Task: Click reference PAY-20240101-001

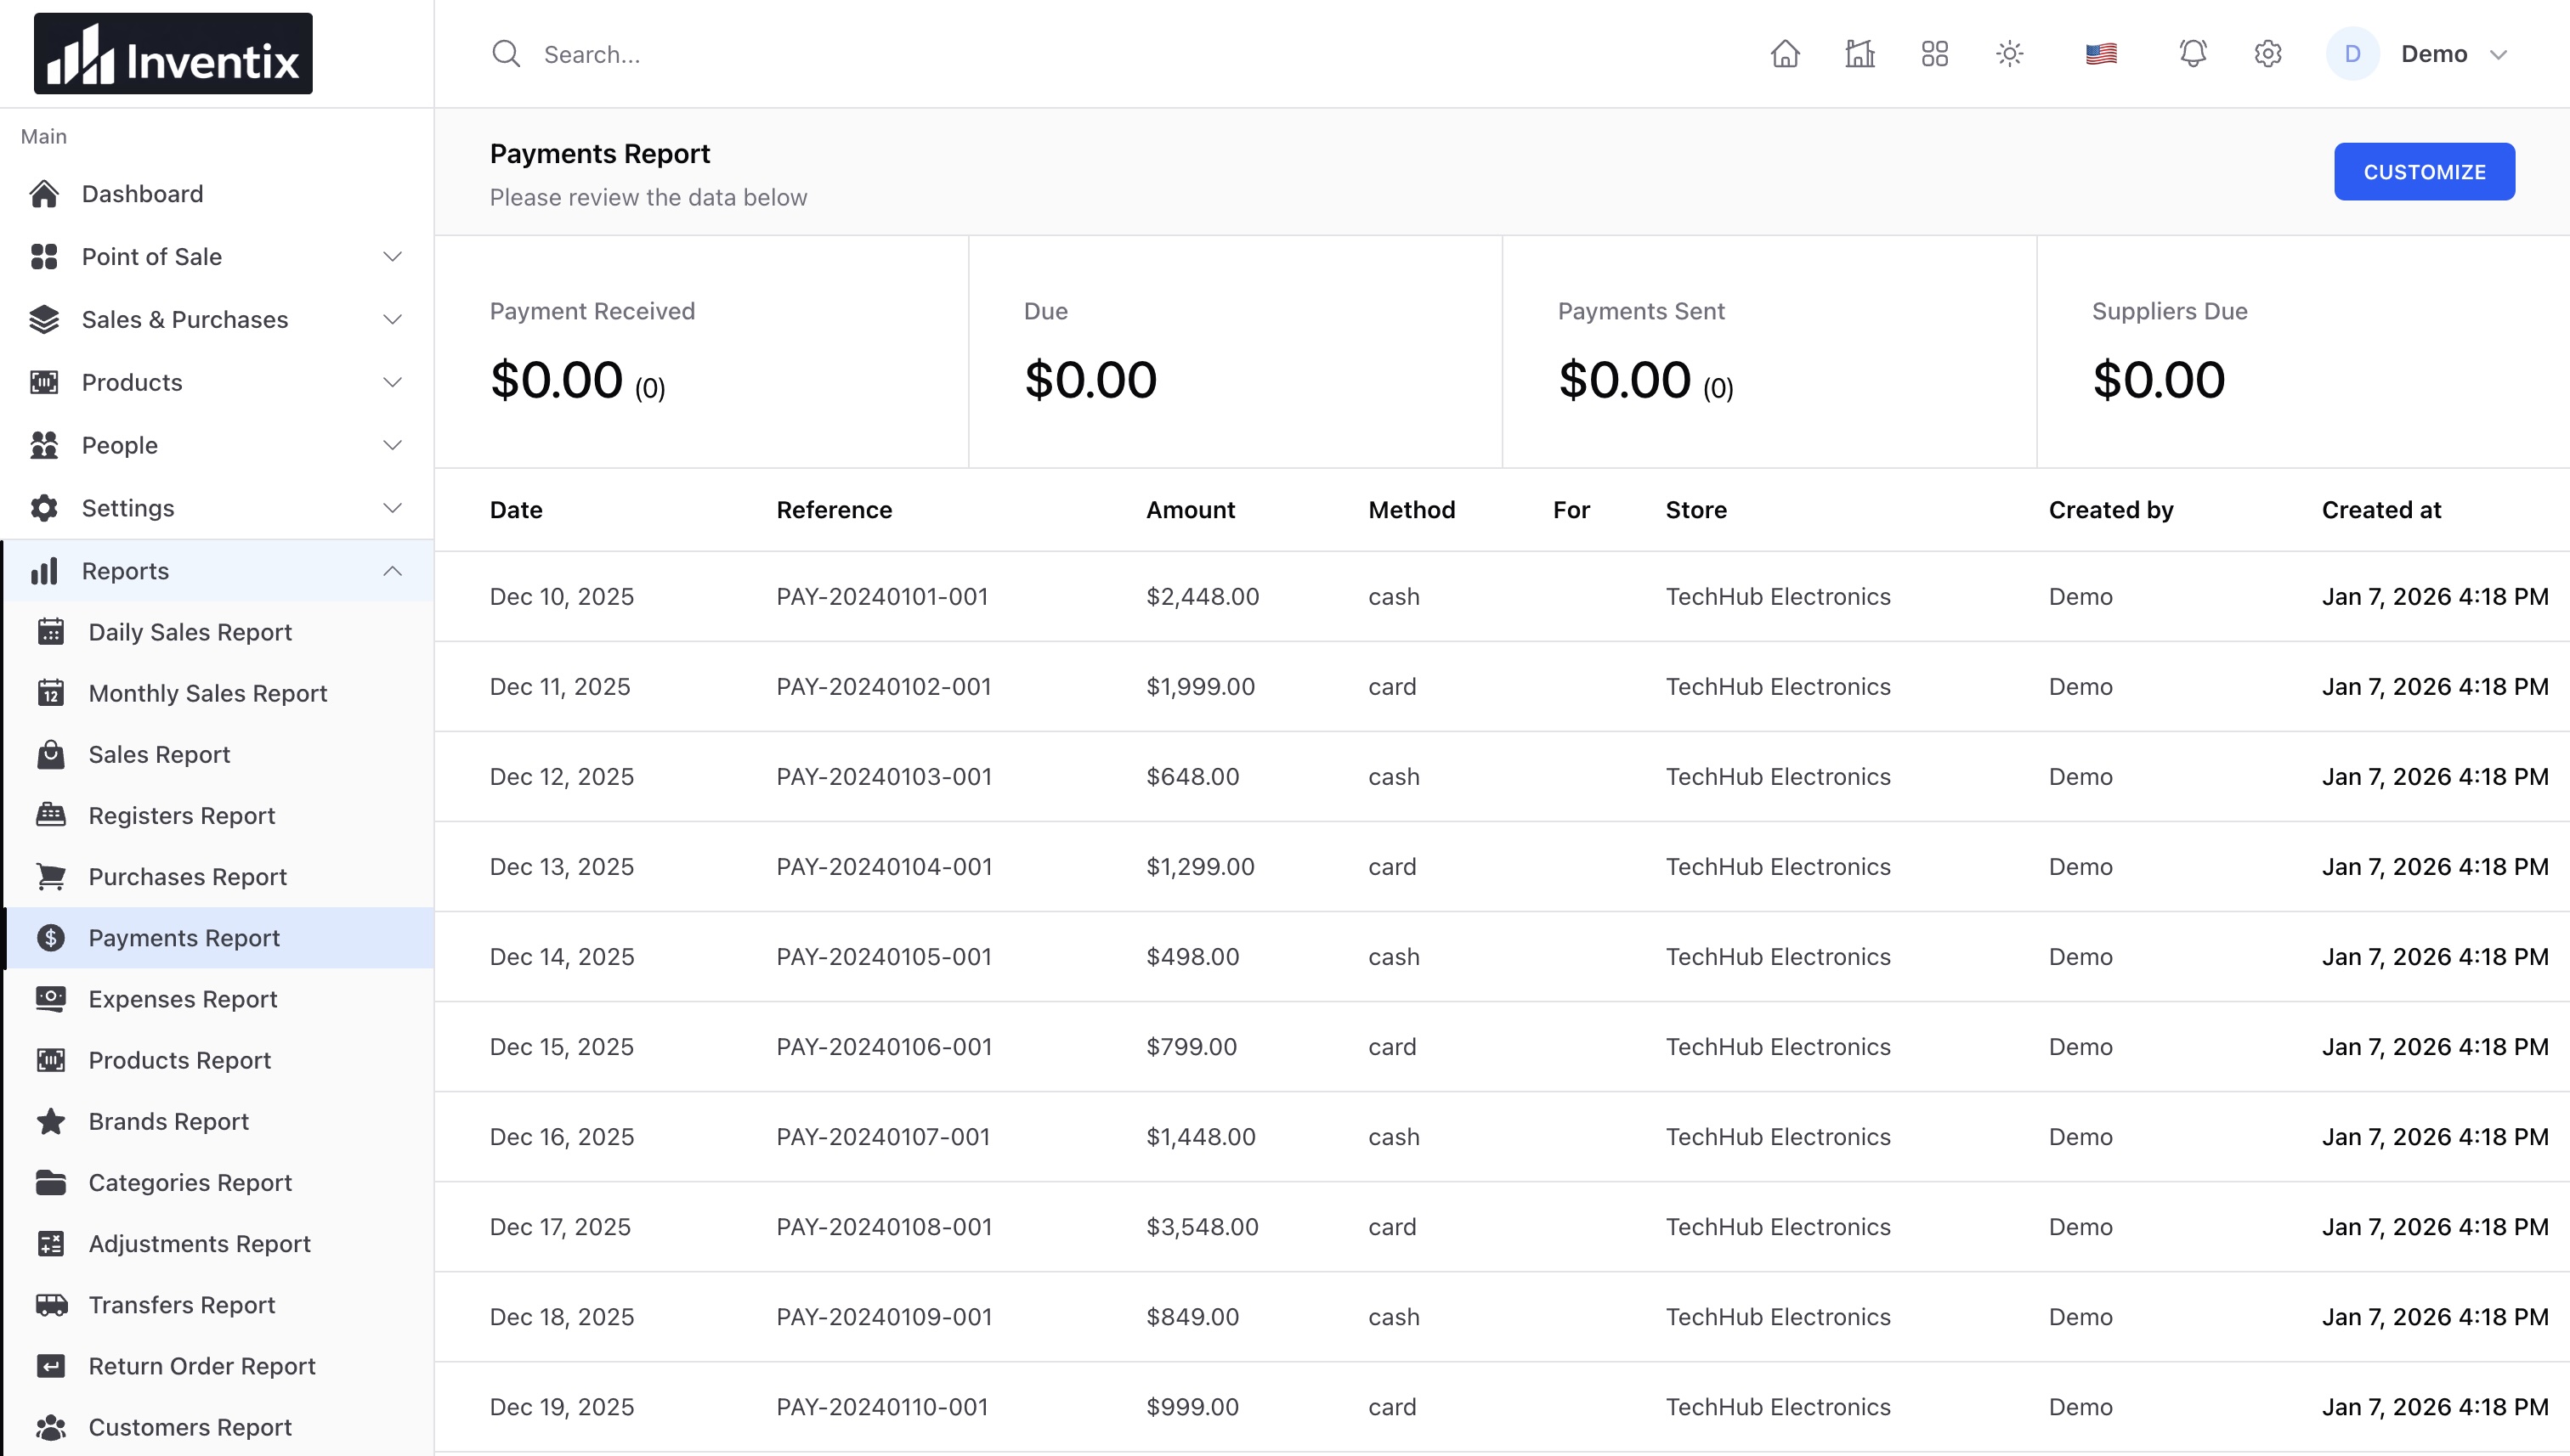Action: coord(881,597)
